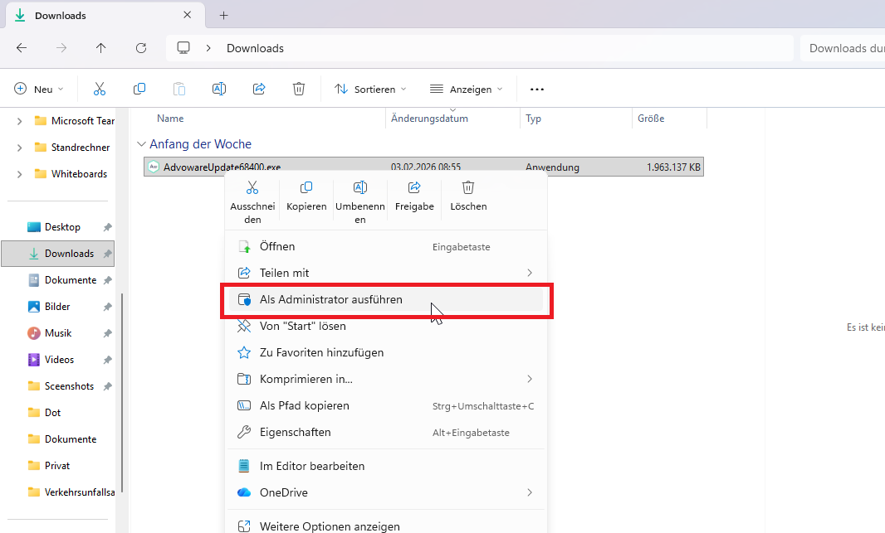Open the Neu button menu

(38, 89)
